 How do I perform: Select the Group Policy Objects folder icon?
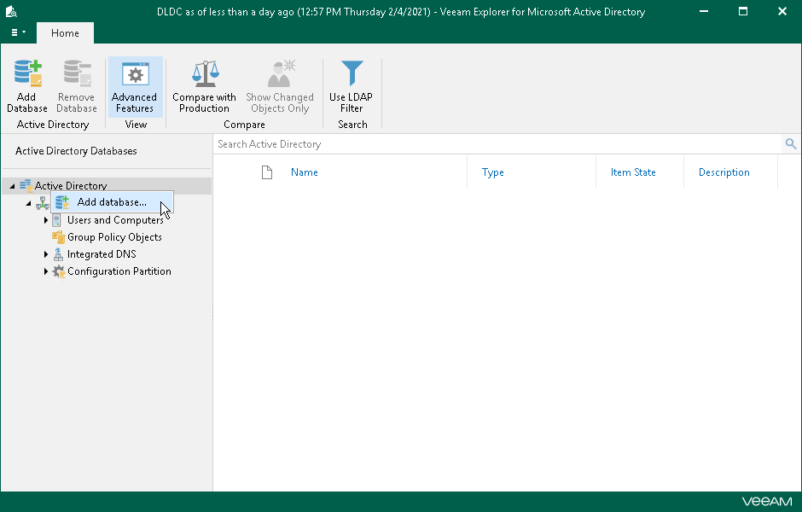coord(59,237)
